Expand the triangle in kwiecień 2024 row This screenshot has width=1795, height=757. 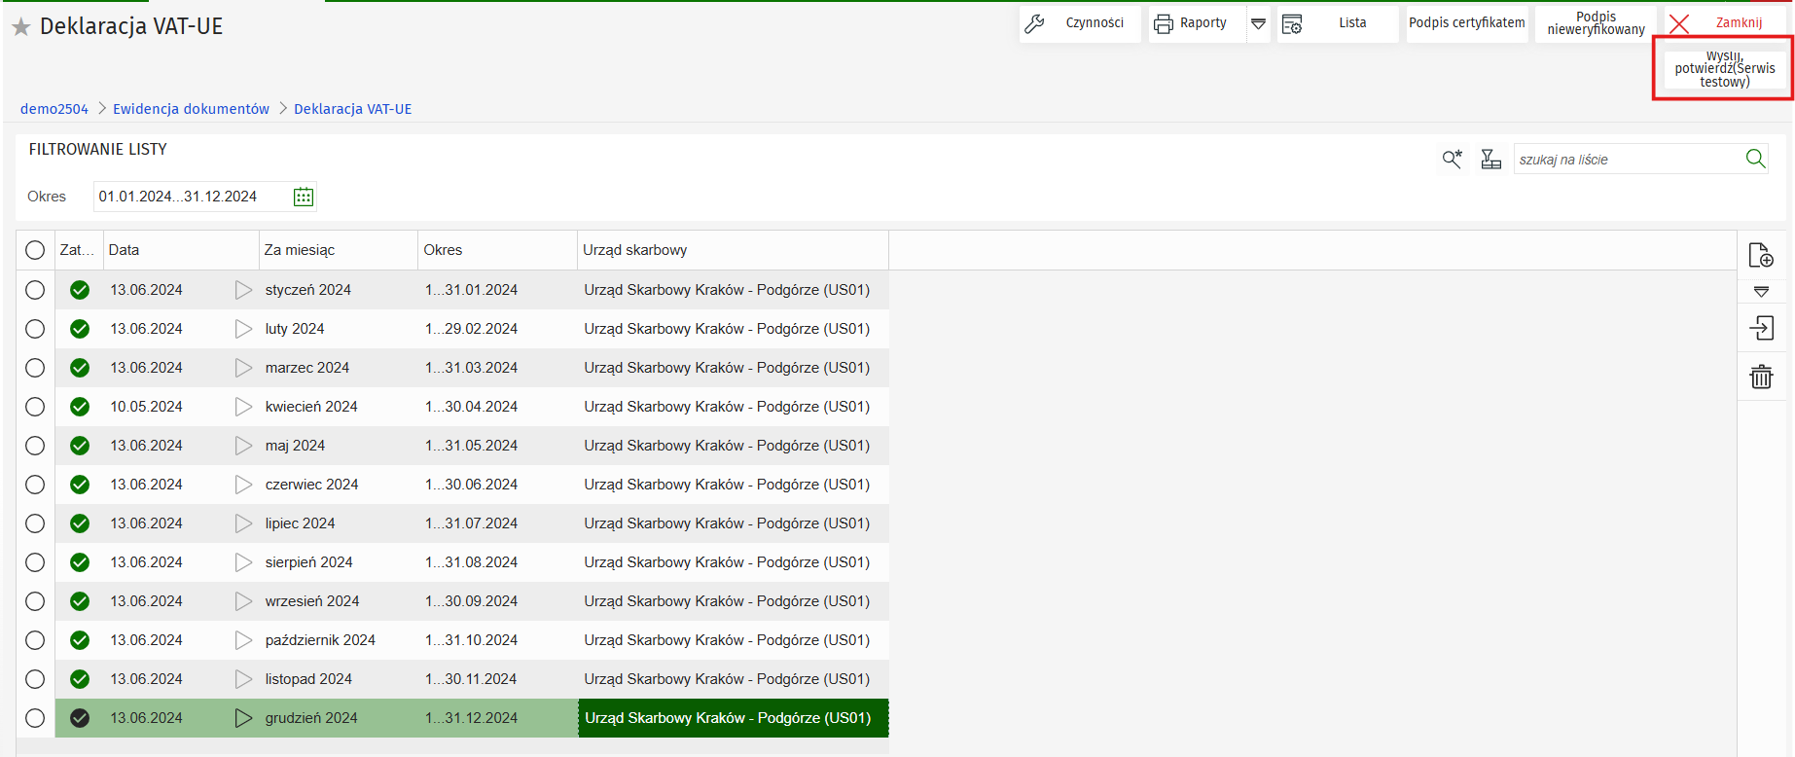243,407
